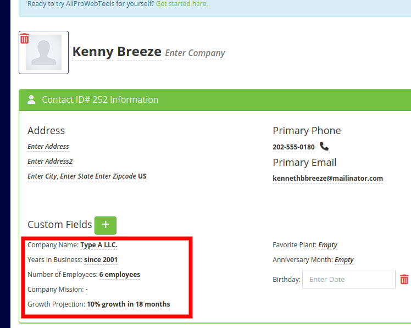Viewport: 411px width, 328px height.
Task: Add a custom field with plus button
Action: [105, 225]
